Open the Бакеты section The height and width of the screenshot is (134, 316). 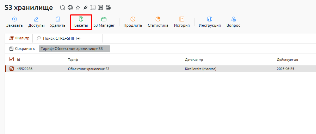[81, 22]
